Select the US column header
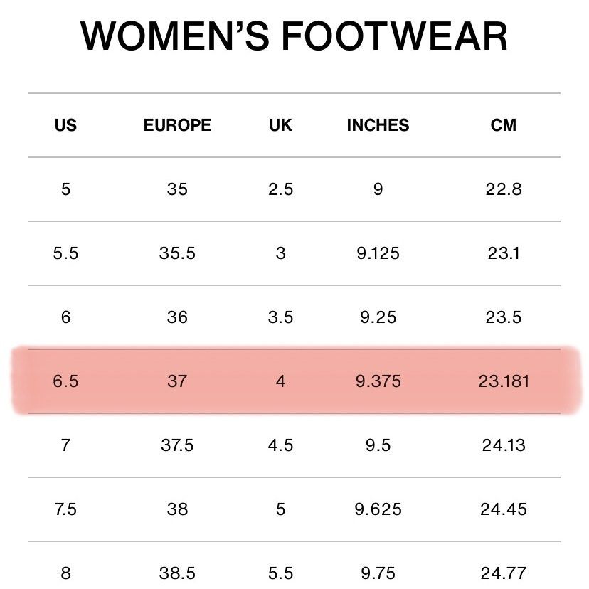589x589 pixels. pyautogui.click(x=65, y=125)
